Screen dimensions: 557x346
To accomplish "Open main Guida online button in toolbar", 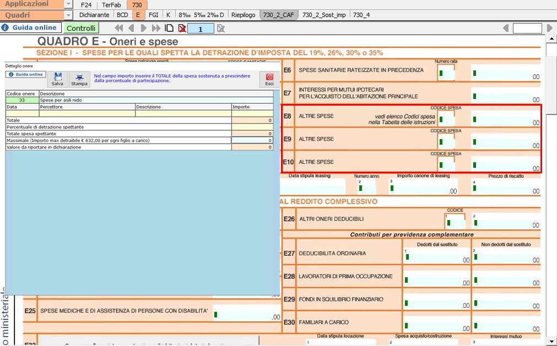I will [x=30, y=28].
